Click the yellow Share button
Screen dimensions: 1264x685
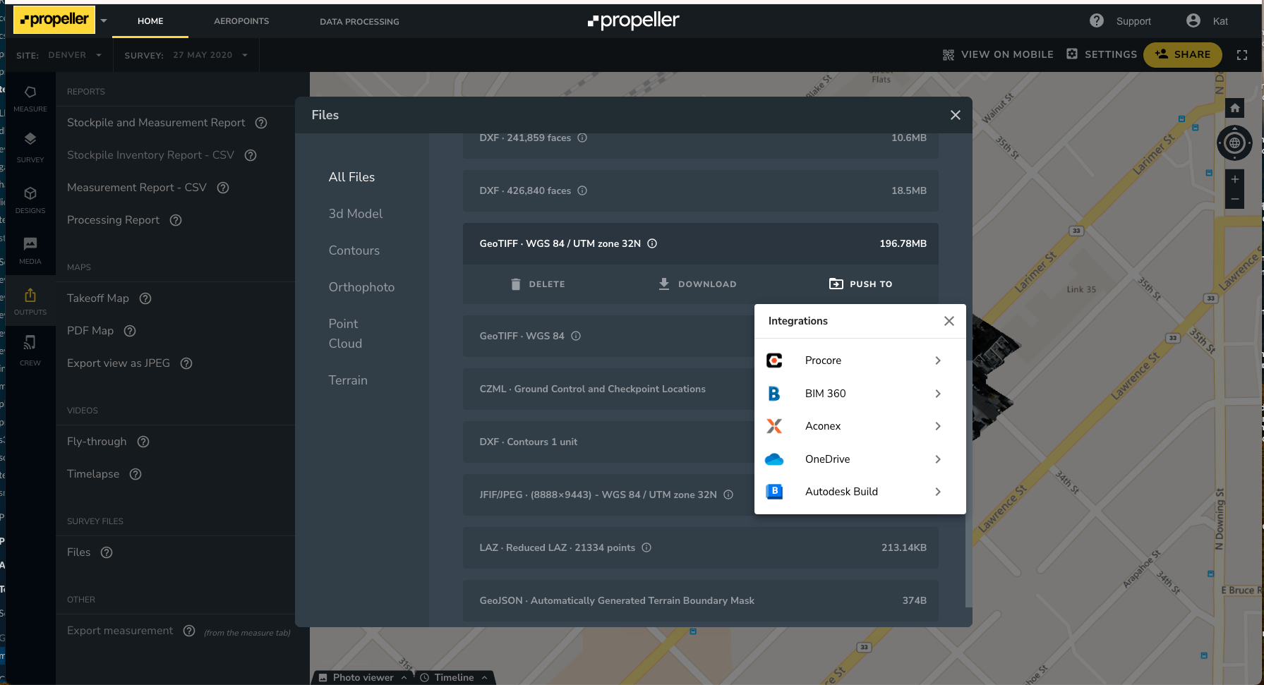1182,54
